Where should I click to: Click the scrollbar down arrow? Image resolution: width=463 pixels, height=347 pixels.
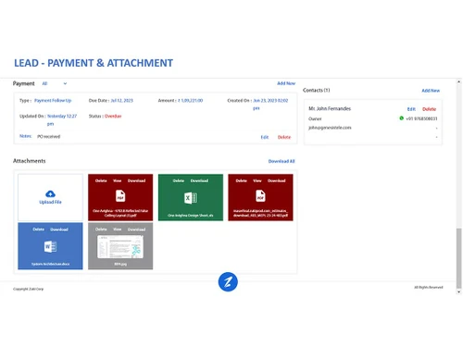[x=459, y=291]
